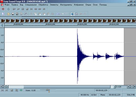Go to start of file
This screenshot has width=136, height=97.
(x=31, y=9)
